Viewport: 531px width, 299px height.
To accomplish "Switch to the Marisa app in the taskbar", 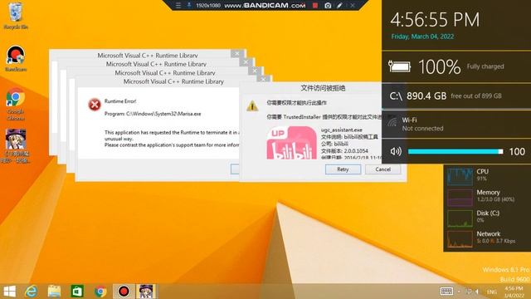I will tap(146, 292).
